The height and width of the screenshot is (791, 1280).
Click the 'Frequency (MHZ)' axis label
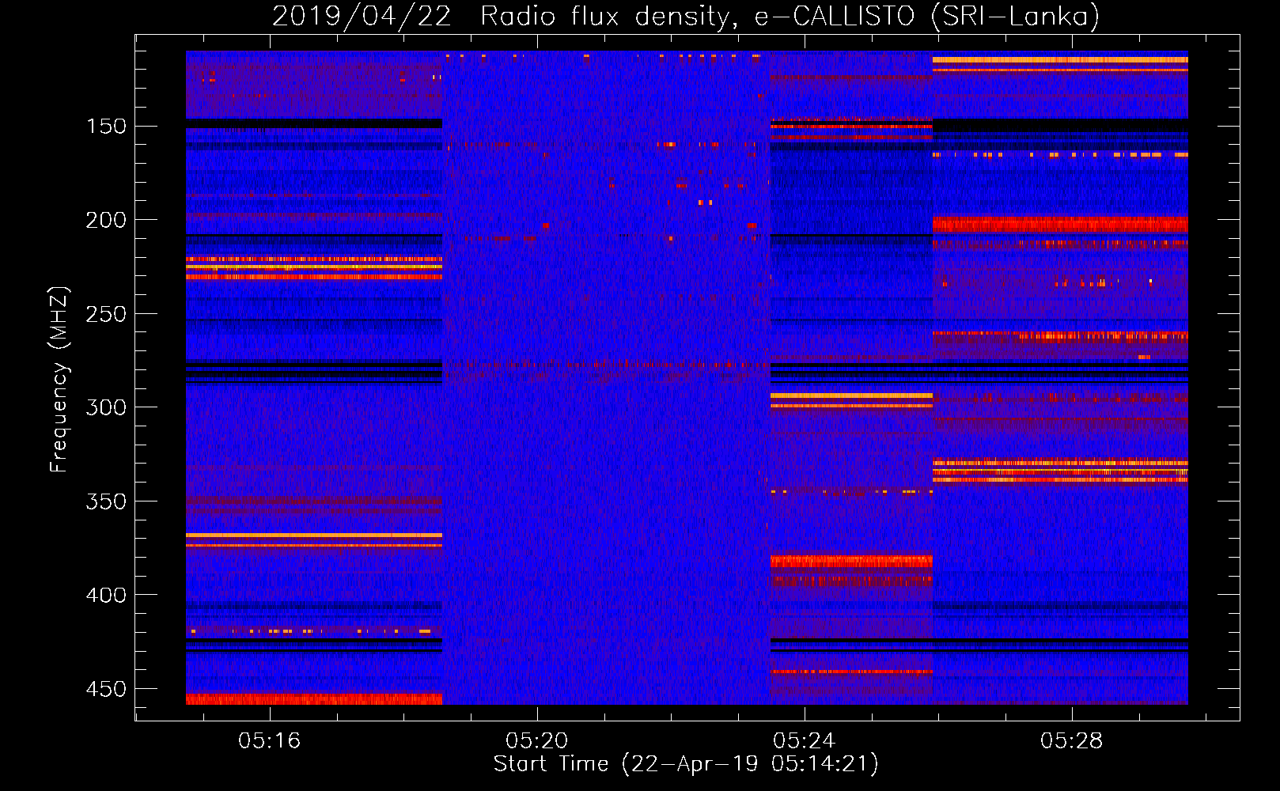60,379
